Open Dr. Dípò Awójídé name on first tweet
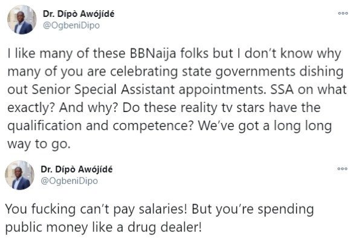 click(79, 14)
